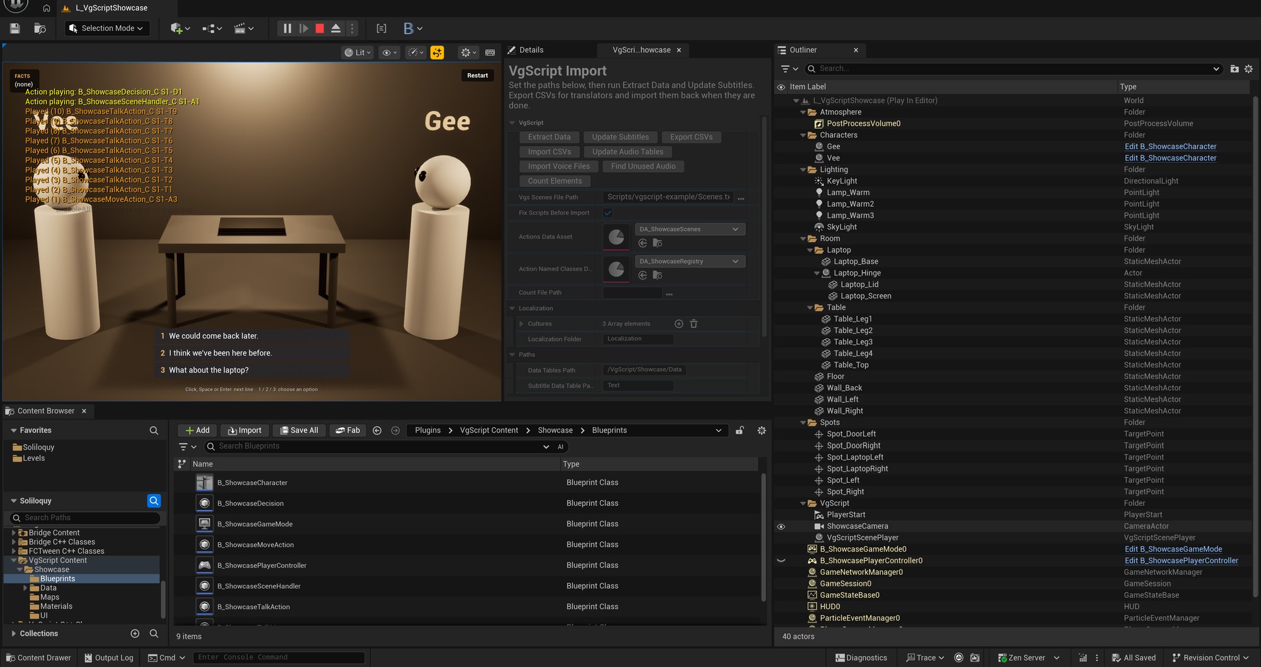Expand the Cultures array property
The image size is (1261, 667).
pos(521,324)
